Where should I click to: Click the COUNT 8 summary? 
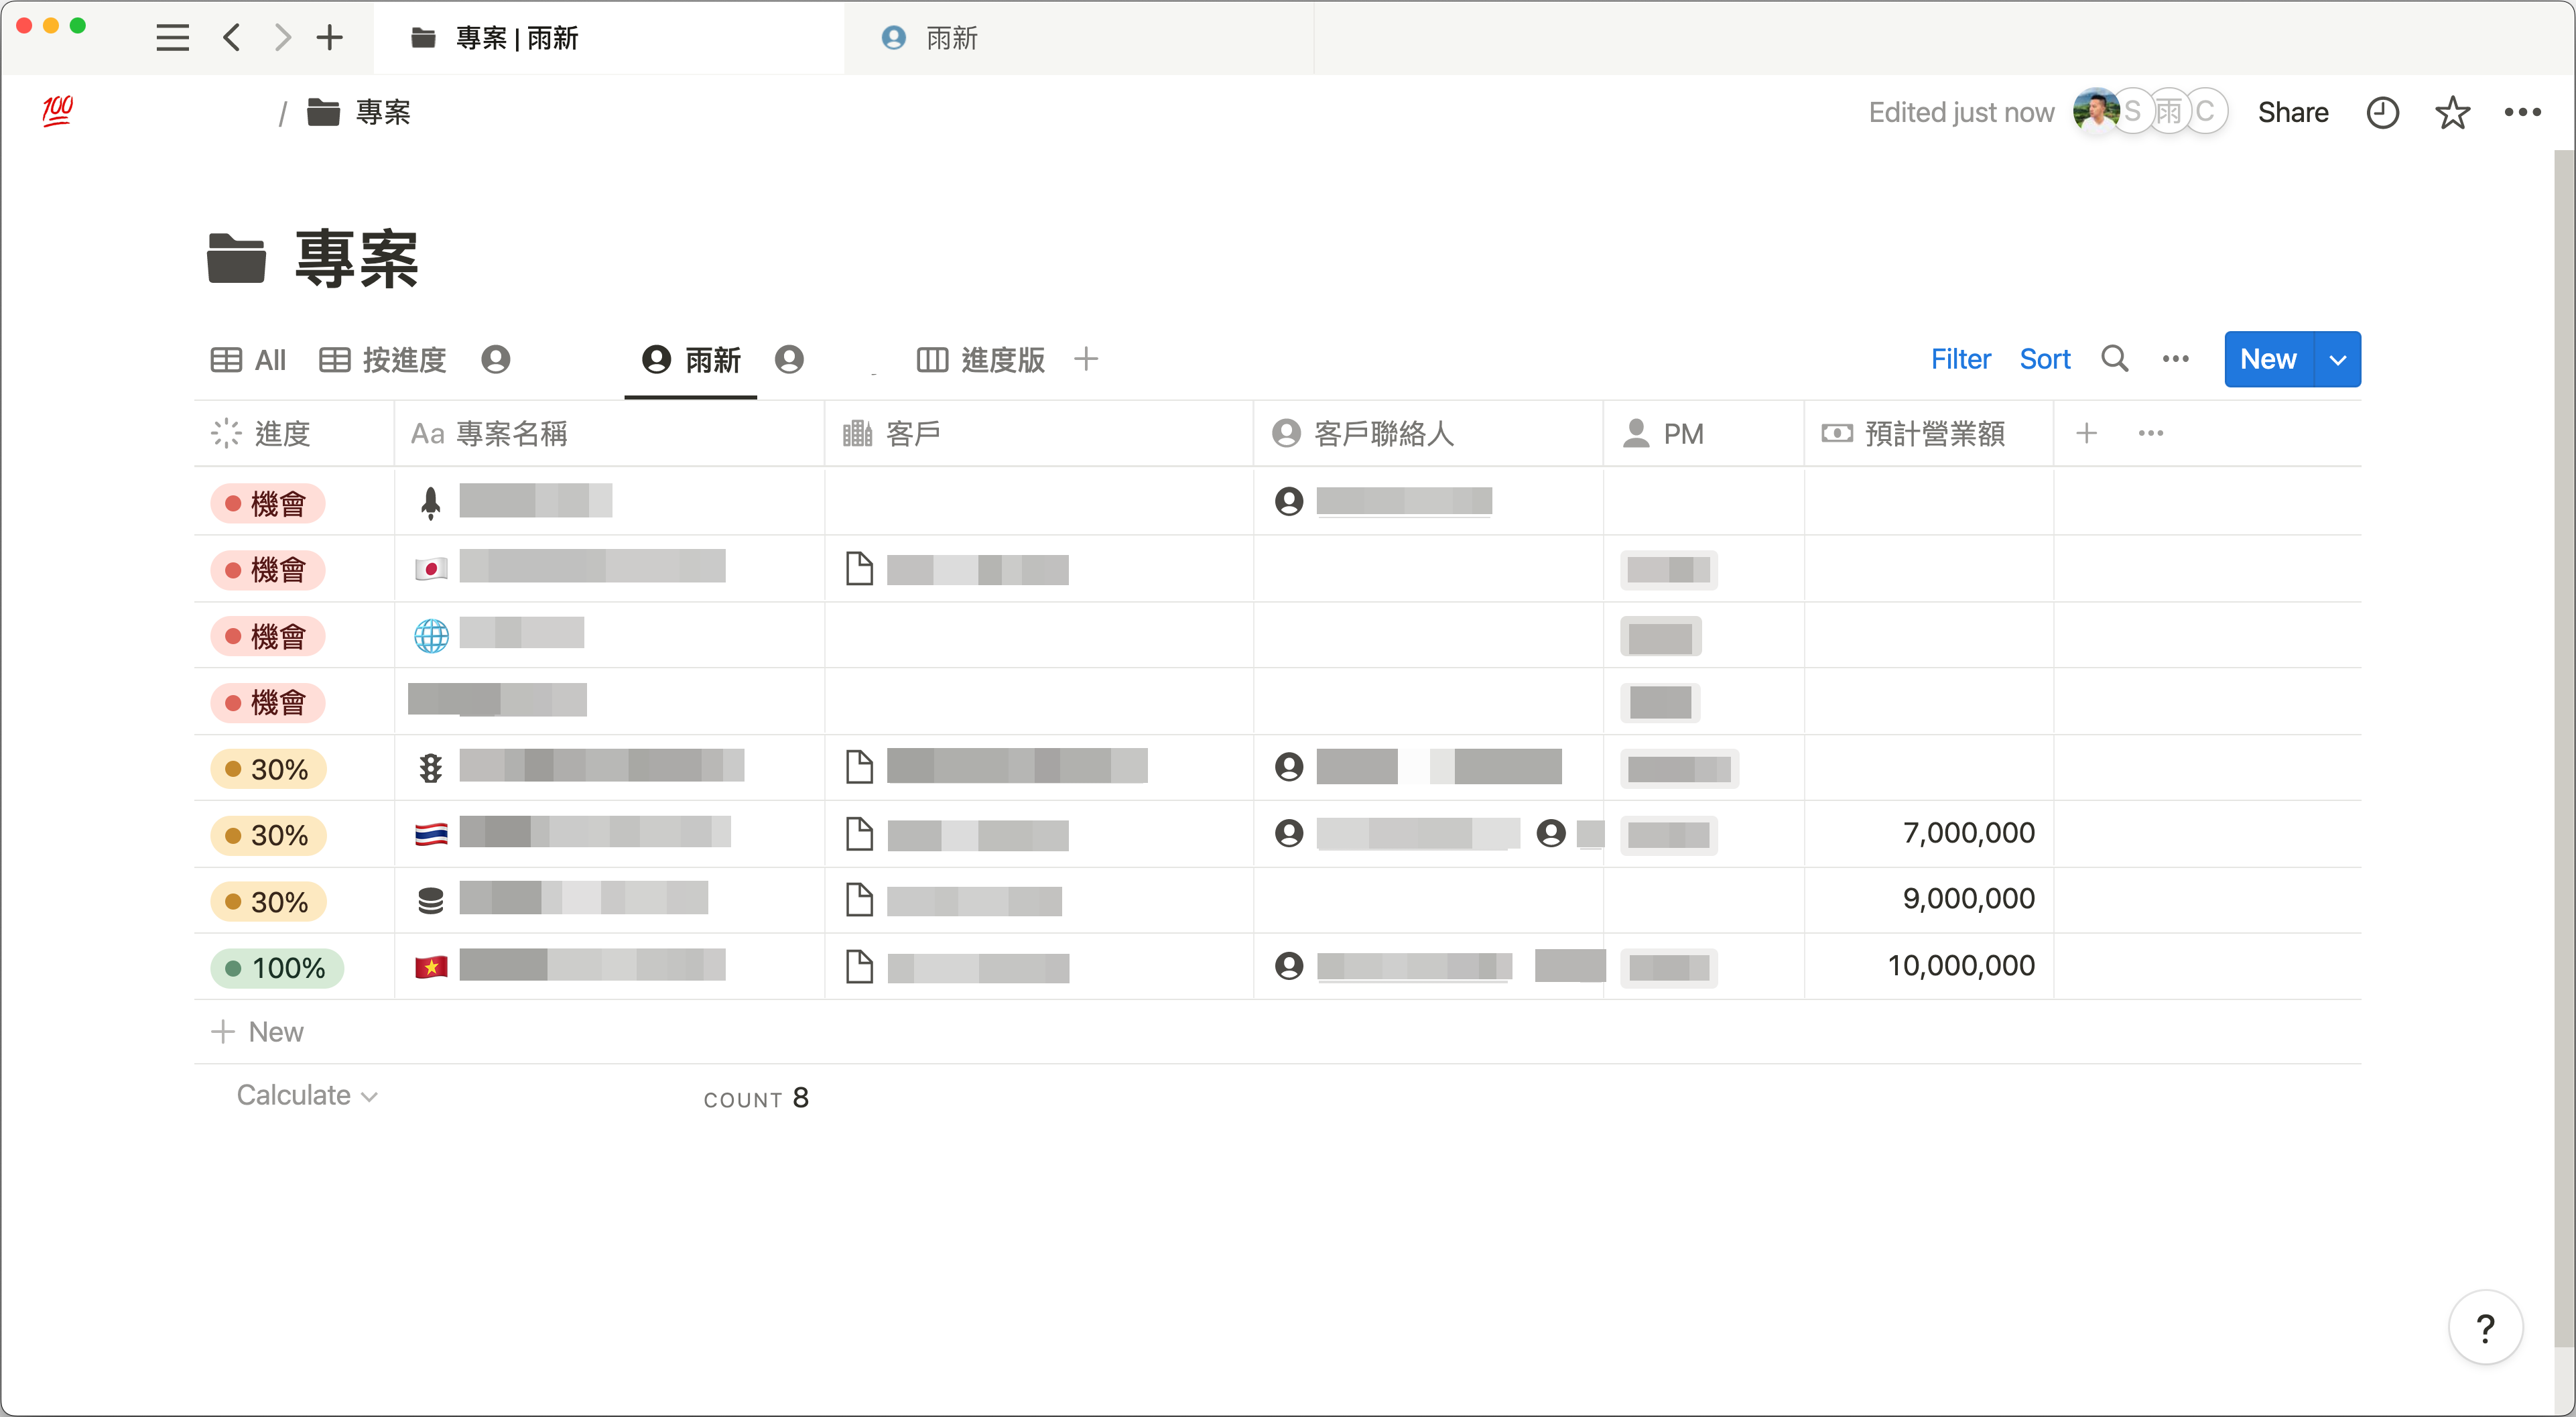pyautogui.click(x=756, y=1098)
